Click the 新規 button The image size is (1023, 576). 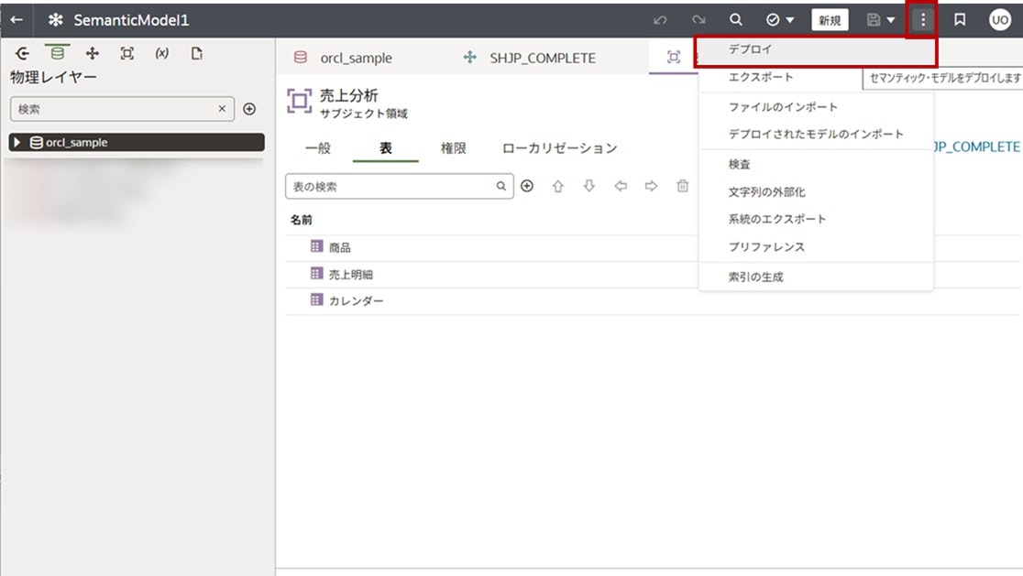(x=830, y=20)
